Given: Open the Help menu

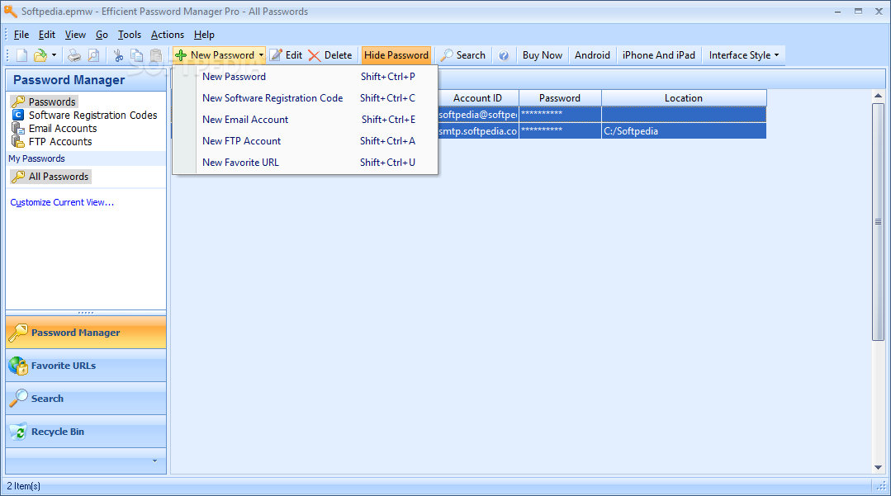Looking at the screenshot, I should click(204, 35).
